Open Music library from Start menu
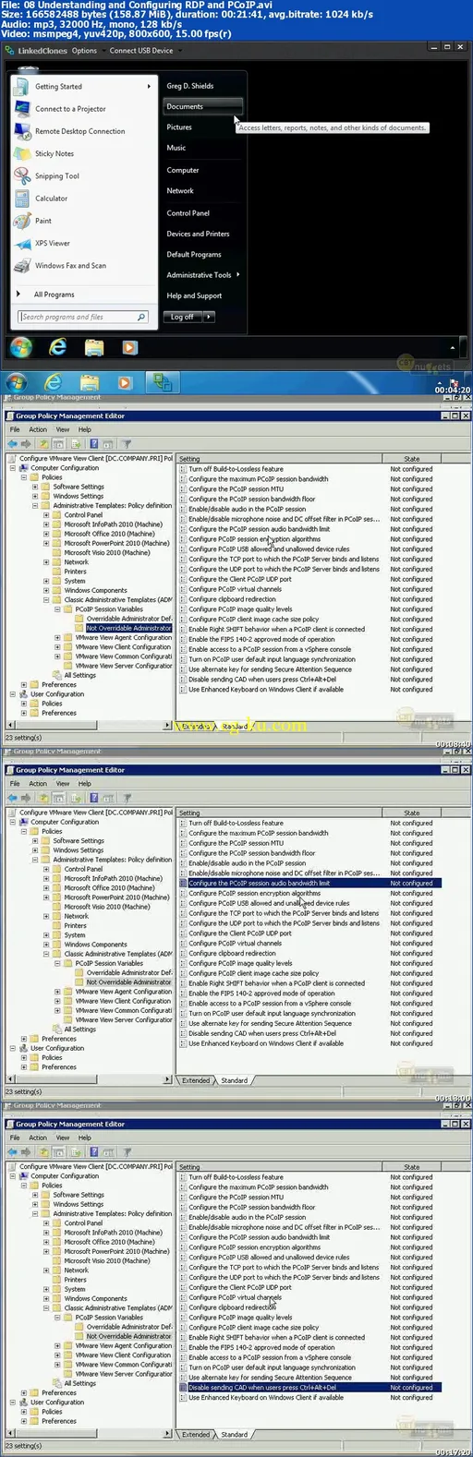Viewport: 473px width, 1457px height. click(x=176, y=148)
